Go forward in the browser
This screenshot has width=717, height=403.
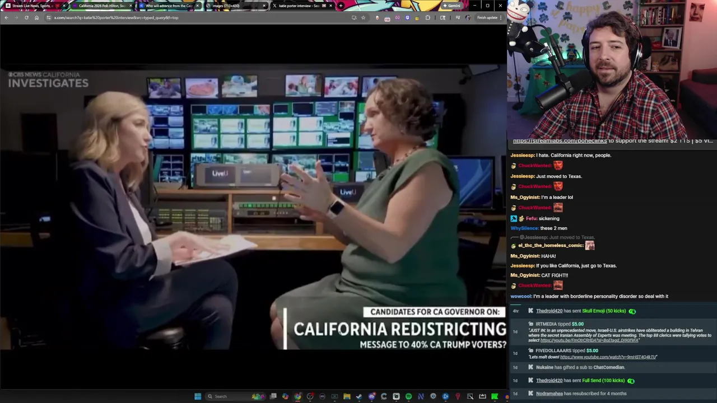pos(16,17)
